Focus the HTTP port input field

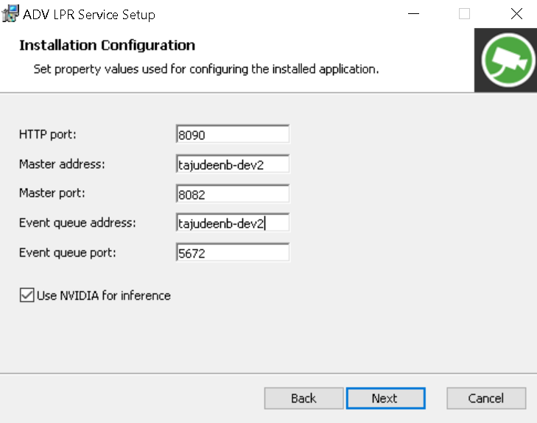[x=233, y=135]
